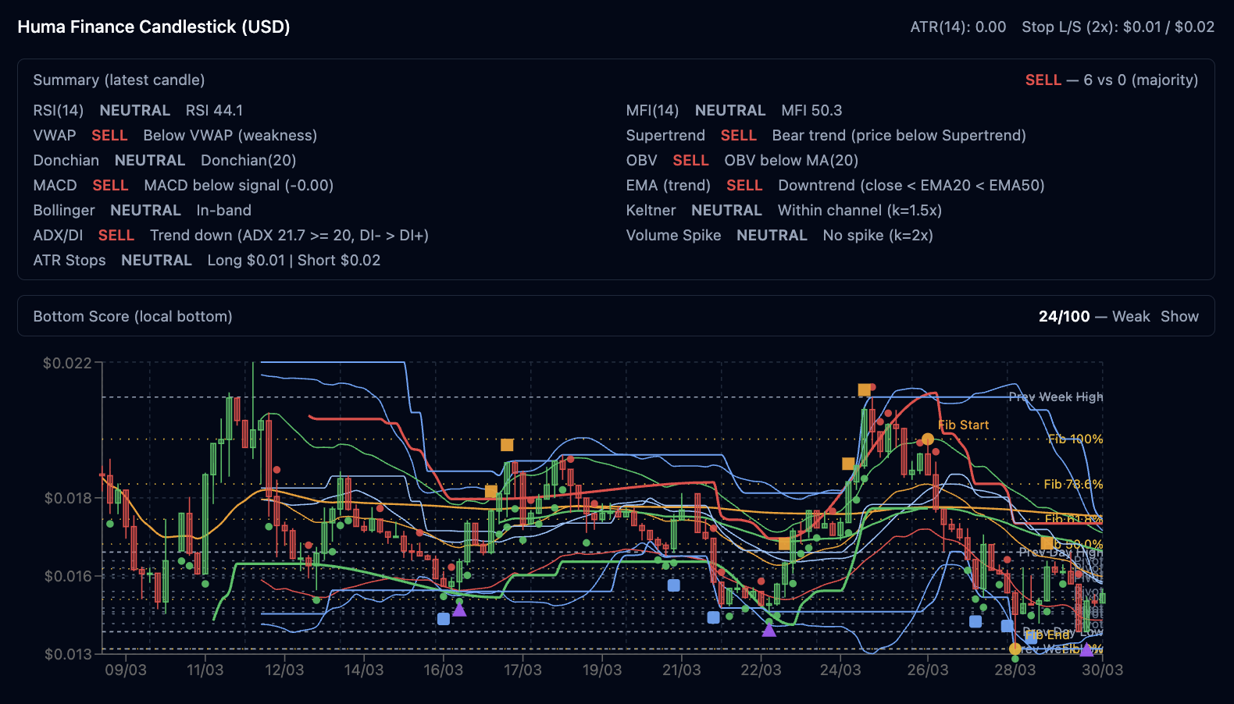The image size is (1234, 704).
Task: Select the orange circle at Fib Start
Action: [927, 439]
